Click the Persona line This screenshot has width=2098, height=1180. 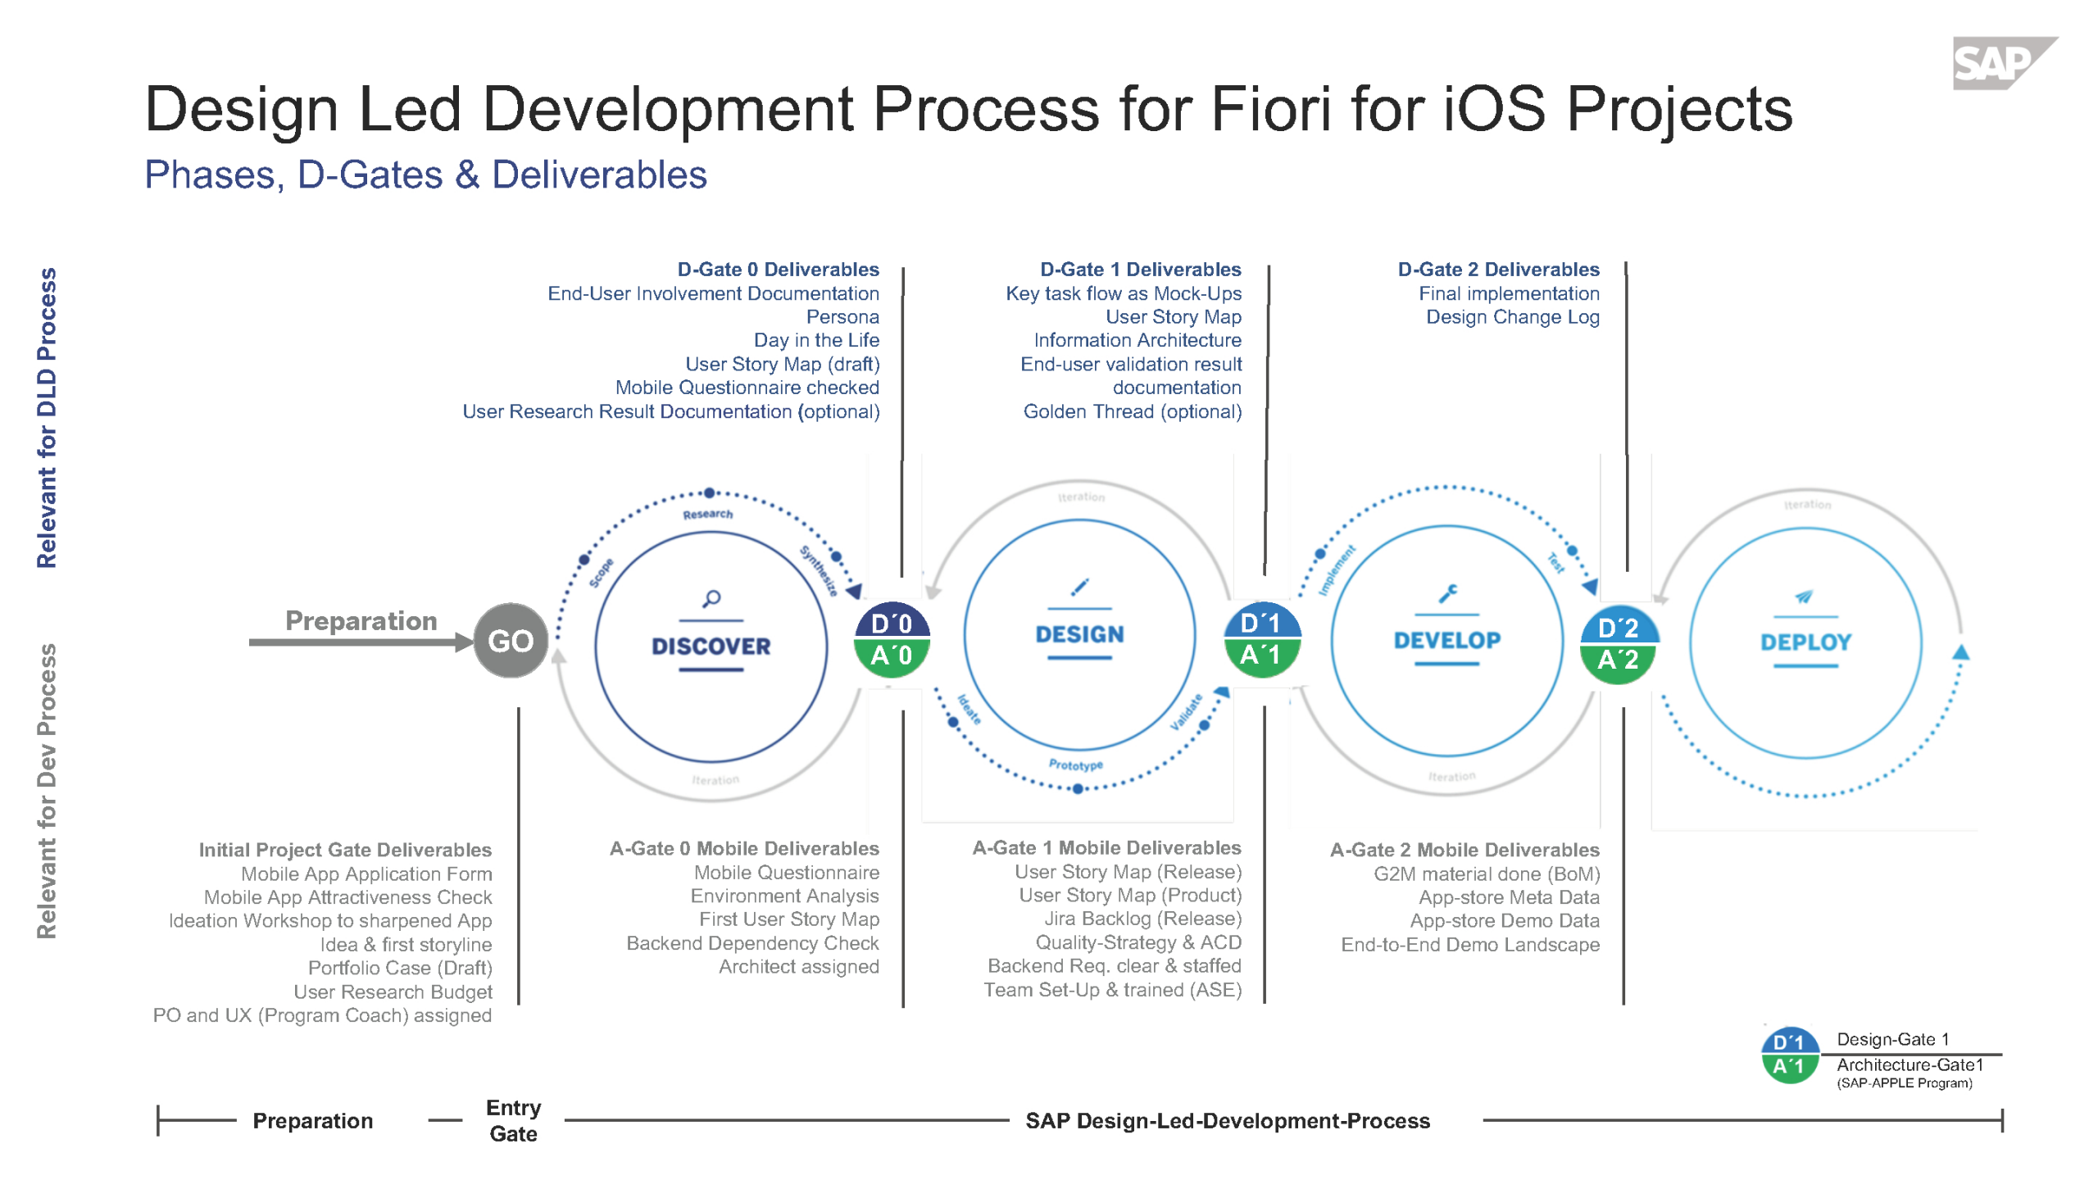[842, 317]
